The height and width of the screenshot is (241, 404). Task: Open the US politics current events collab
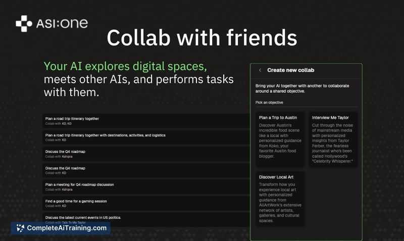coord(146,220)
